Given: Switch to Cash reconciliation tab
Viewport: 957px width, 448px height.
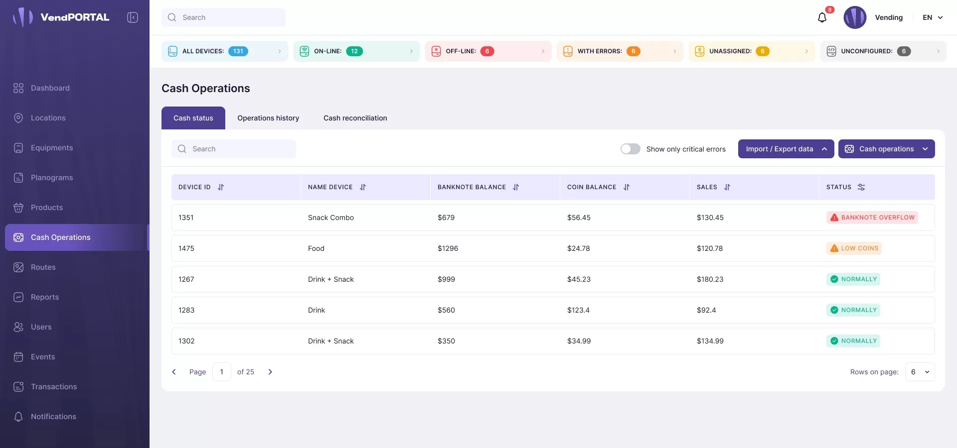Looking at the screenshot, I should [355, 118].
